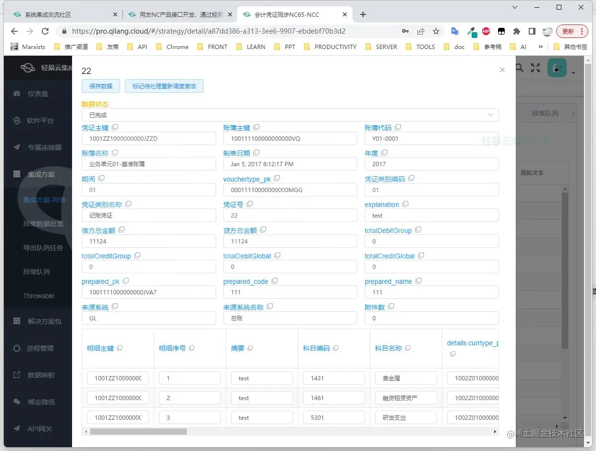Click 保存数据 button

point(101,86)
